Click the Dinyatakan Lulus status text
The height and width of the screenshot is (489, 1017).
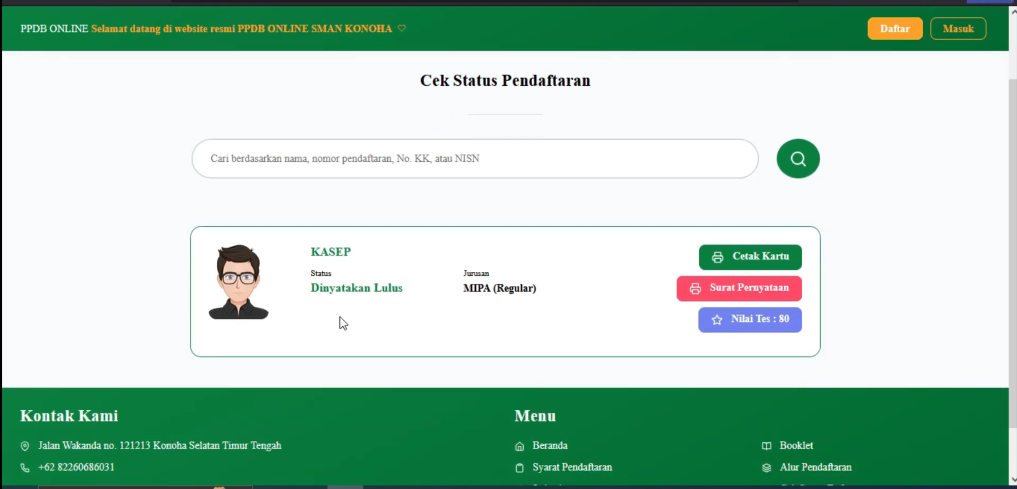356,288
